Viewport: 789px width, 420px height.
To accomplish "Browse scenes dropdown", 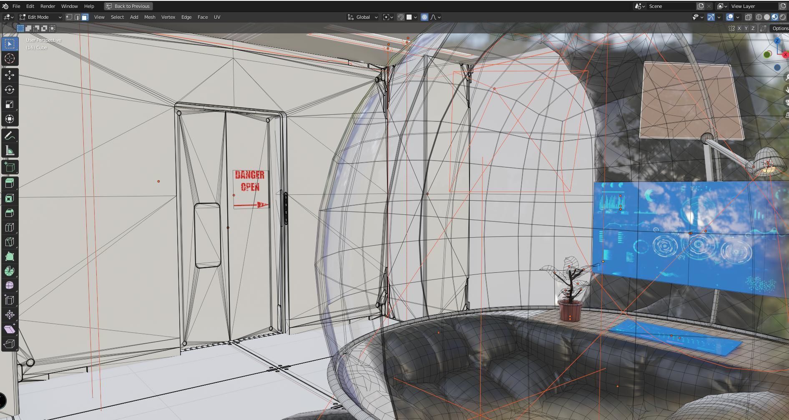I will click(x=640, y=6).
